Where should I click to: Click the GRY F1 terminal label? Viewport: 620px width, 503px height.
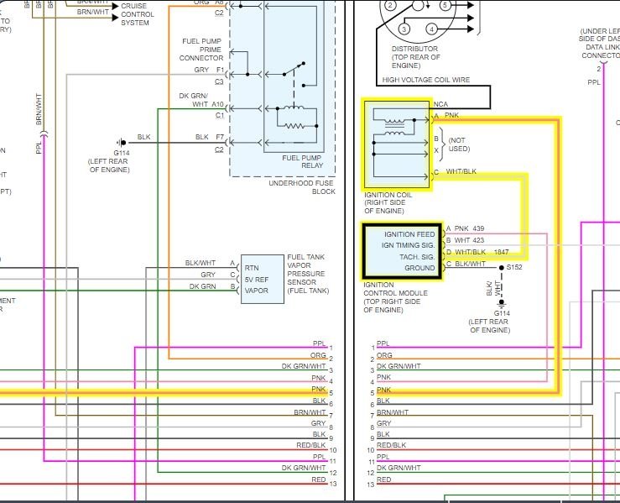(209, 70)
